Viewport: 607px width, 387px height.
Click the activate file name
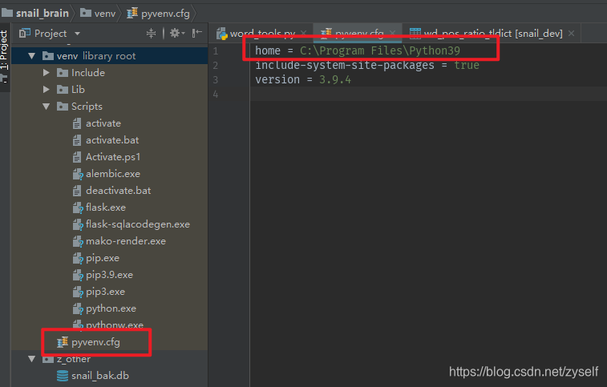[103, 123]
